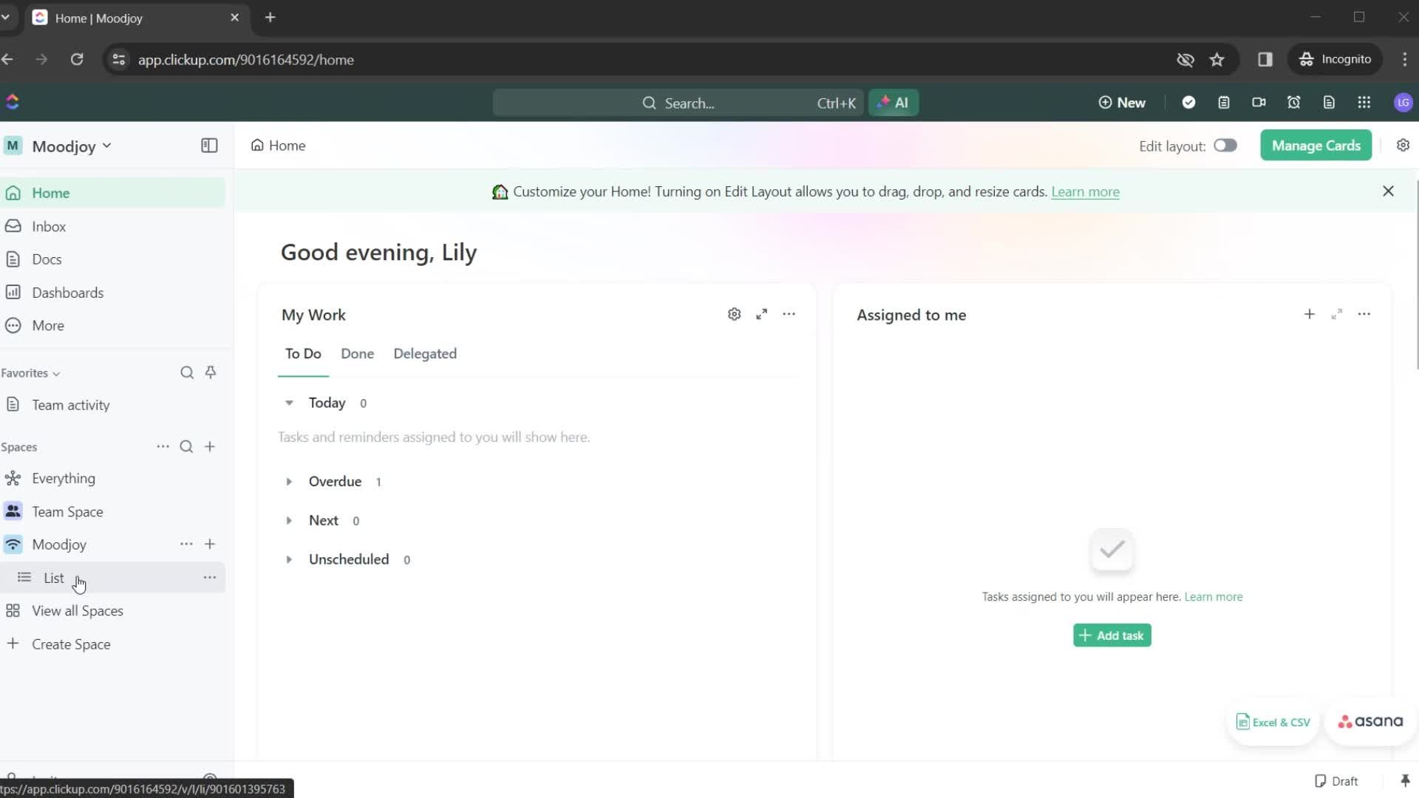This screenshot has width=1419, height=798.
Task: Toggle Edit Layout switch on
Action: click(x=1225, y=145)
